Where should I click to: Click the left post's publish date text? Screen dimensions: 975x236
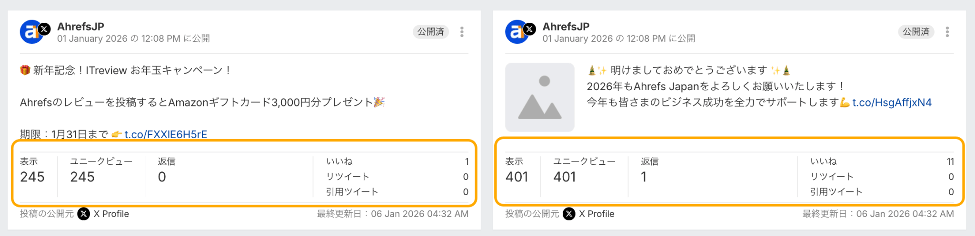(x=133, y=38)
